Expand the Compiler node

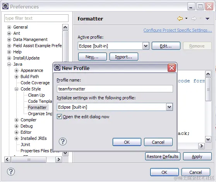click(16, 120)
